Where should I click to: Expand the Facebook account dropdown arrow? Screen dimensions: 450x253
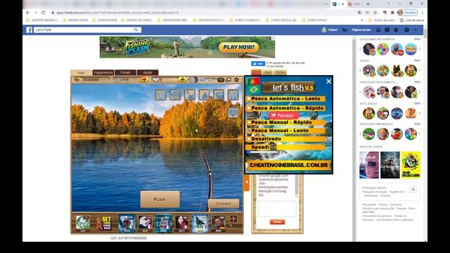pos(416,30)
